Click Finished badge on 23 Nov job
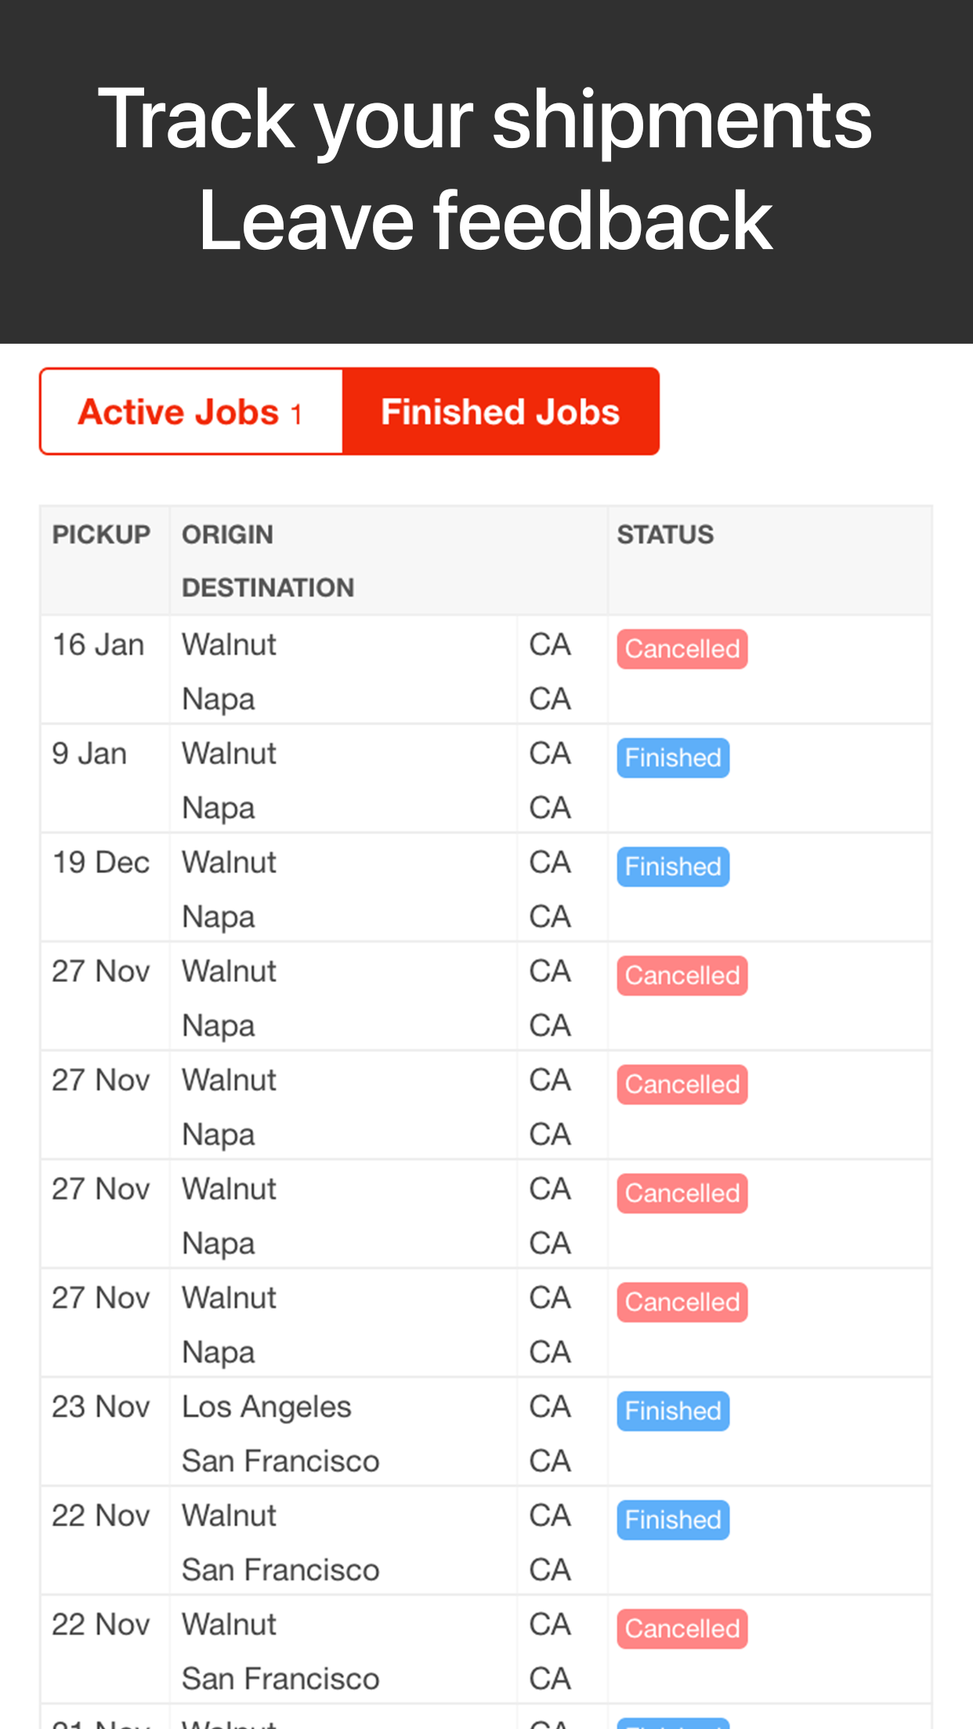 click(673, 1411)
